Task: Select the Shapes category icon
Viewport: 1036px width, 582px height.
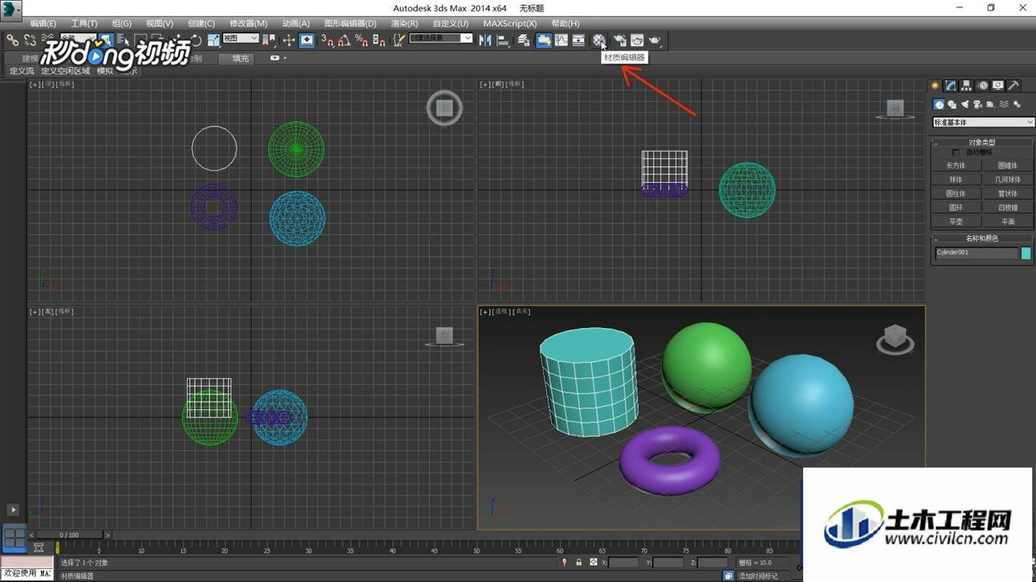Action: click(952, 105)
